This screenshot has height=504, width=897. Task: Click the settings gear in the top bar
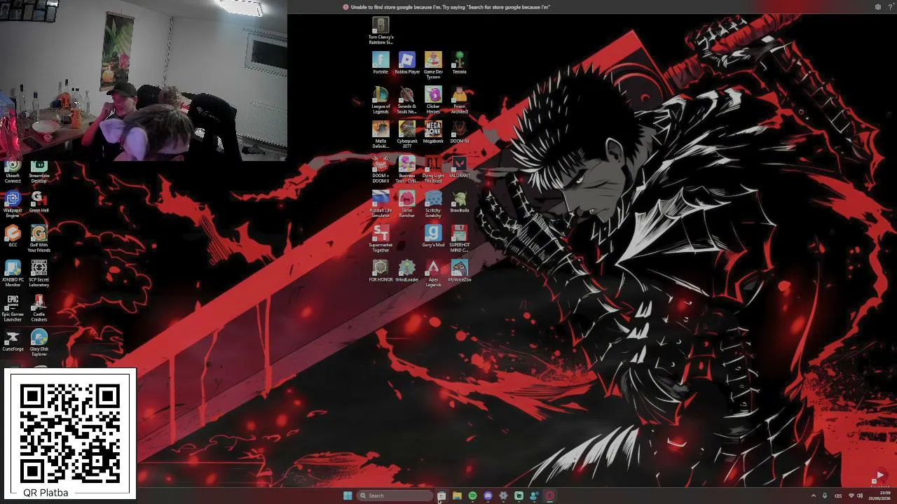(x=878, y=7)
